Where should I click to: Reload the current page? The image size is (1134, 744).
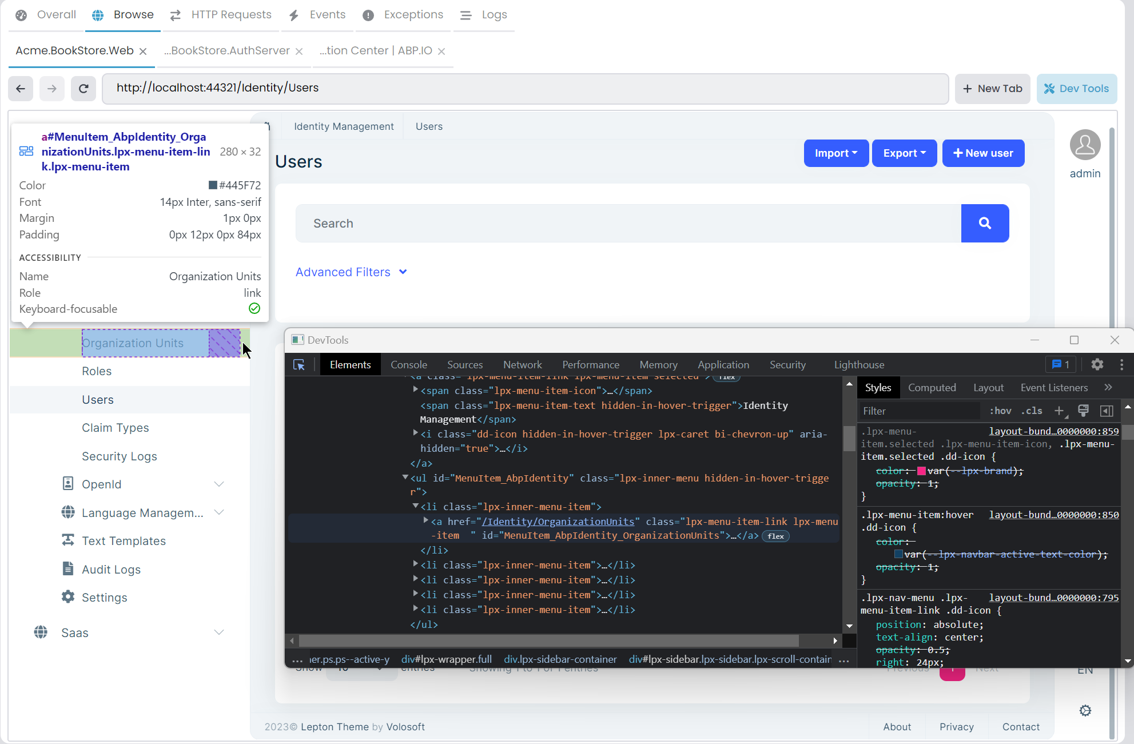click(x=83, y=88)
